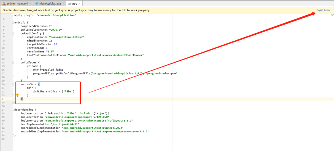The height and width of the screenshot is (151, 334).
Task: Click 'com.android.application' plugin string
Action: [56, 16]
